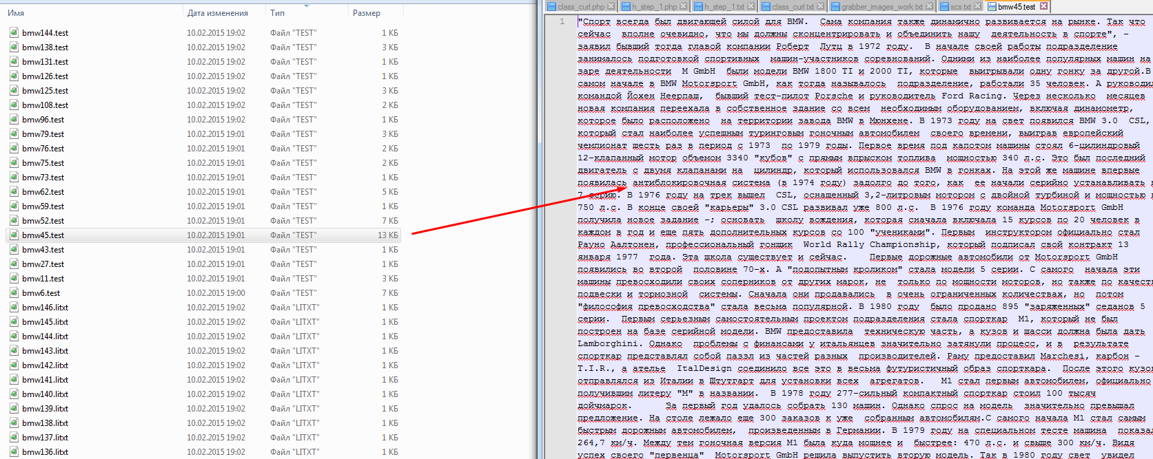The height and width of the screenshot is (459, 1153).
Task: Click the file icon of bmw142.litxt
Action: (14, 365)
